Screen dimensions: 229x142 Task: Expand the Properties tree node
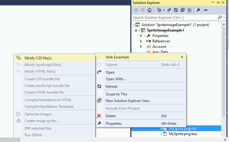[141, 36]
